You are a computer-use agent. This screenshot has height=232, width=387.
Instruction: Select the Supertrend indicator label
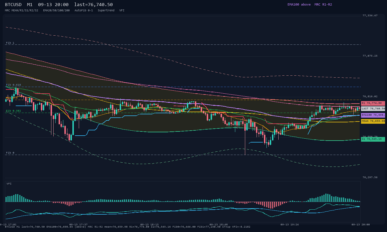click(106, 10)
